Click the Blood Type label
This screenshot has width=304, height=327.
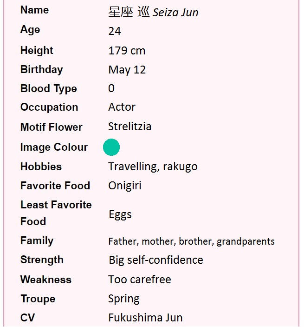coord(48,88)
